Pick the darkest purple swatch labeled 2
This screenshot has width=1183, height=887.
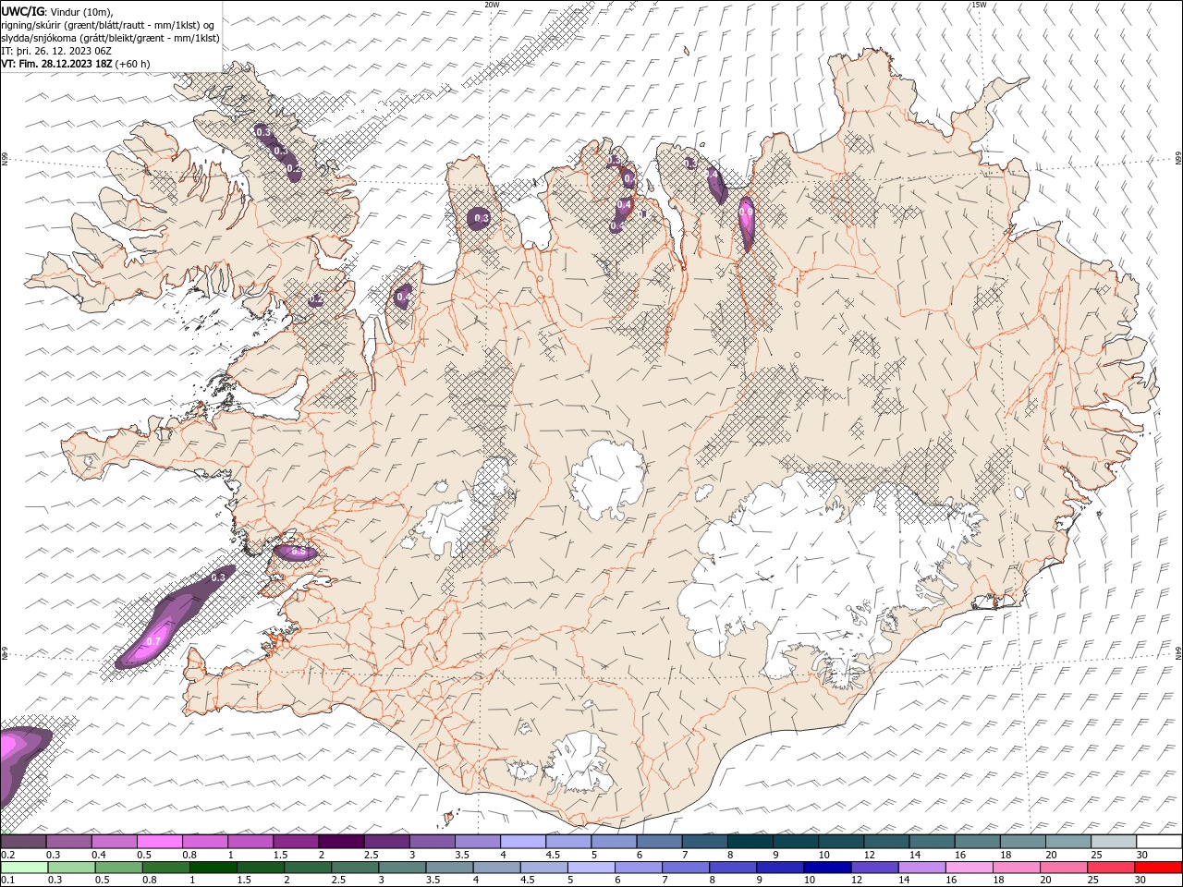[341, 842]
